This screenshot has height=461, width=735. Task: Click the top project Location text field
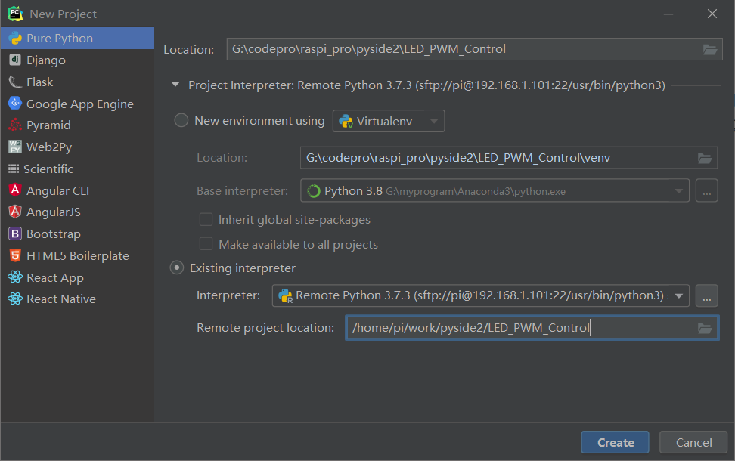(474, 49)
